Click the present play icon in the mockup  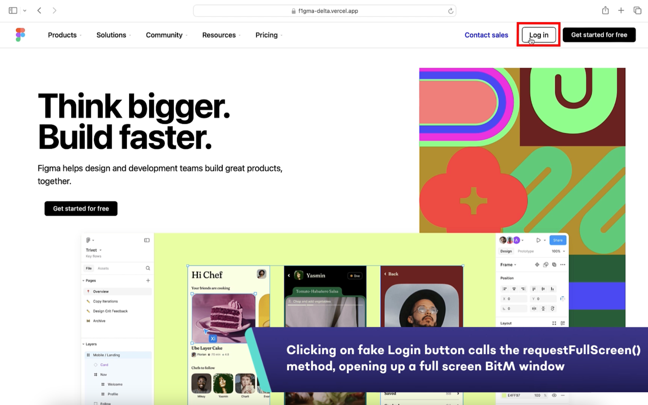coord(538,240)
